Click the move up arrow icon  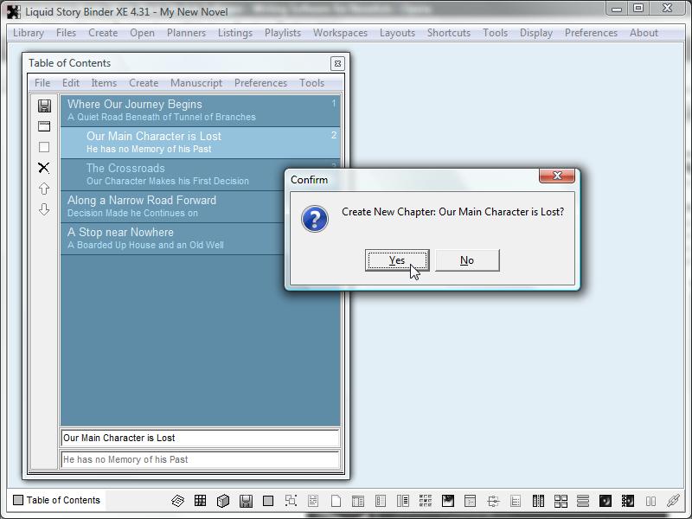click(x=44, y=189)
